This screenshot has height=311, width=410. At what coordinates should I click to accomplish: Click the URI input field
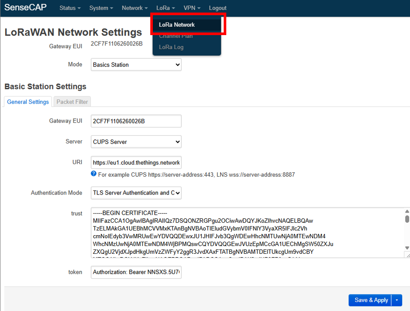click(x=136, y=162)
